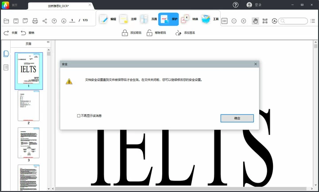Screen dimensions: 319x192
Task: Close the 安全 dialog with X
Action: 256,64
